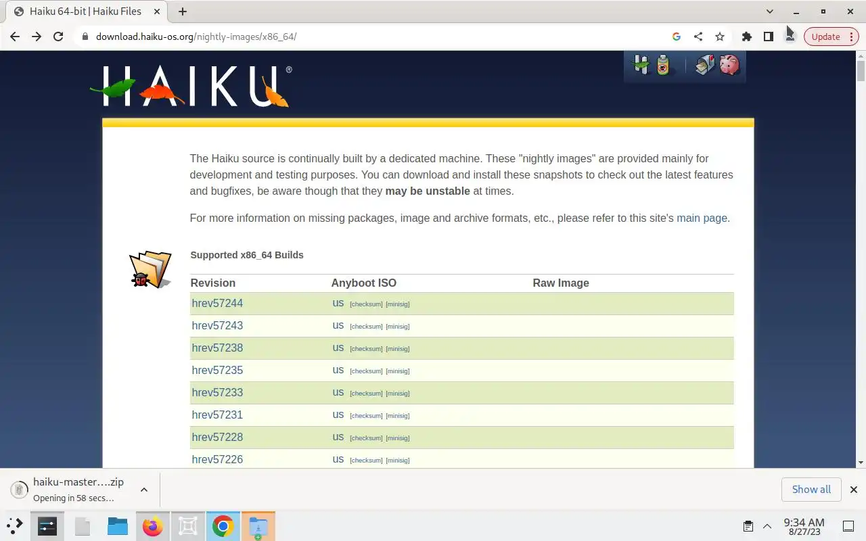The image size is (866, 541).
Task: Click the Update button in Chrome
Action: point(826,37)
